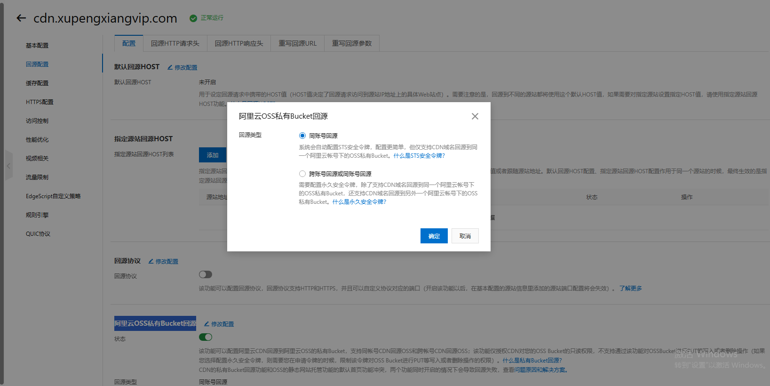Open 问题原因和解决方案 link
Viewport: 770px width, 386px height.
coord(541,370)
